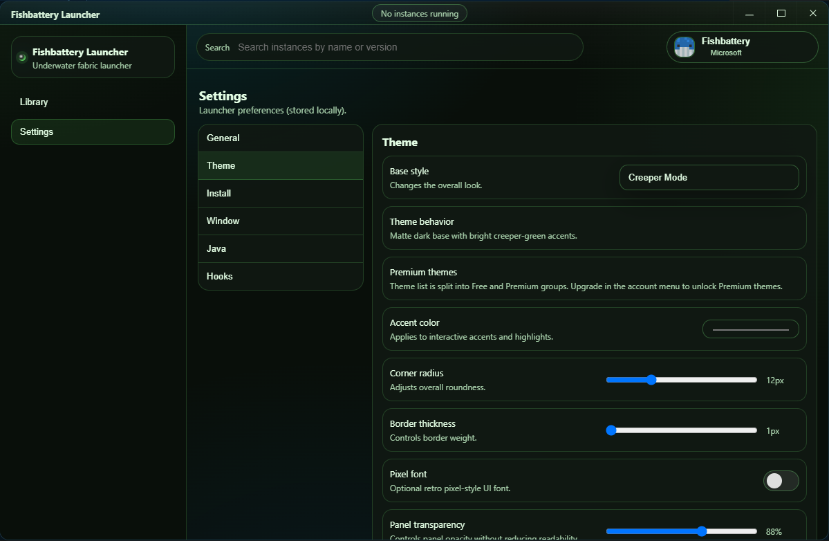The image size is (829, 541).
Task: Open the Window settings section
Action: (280, 221)
